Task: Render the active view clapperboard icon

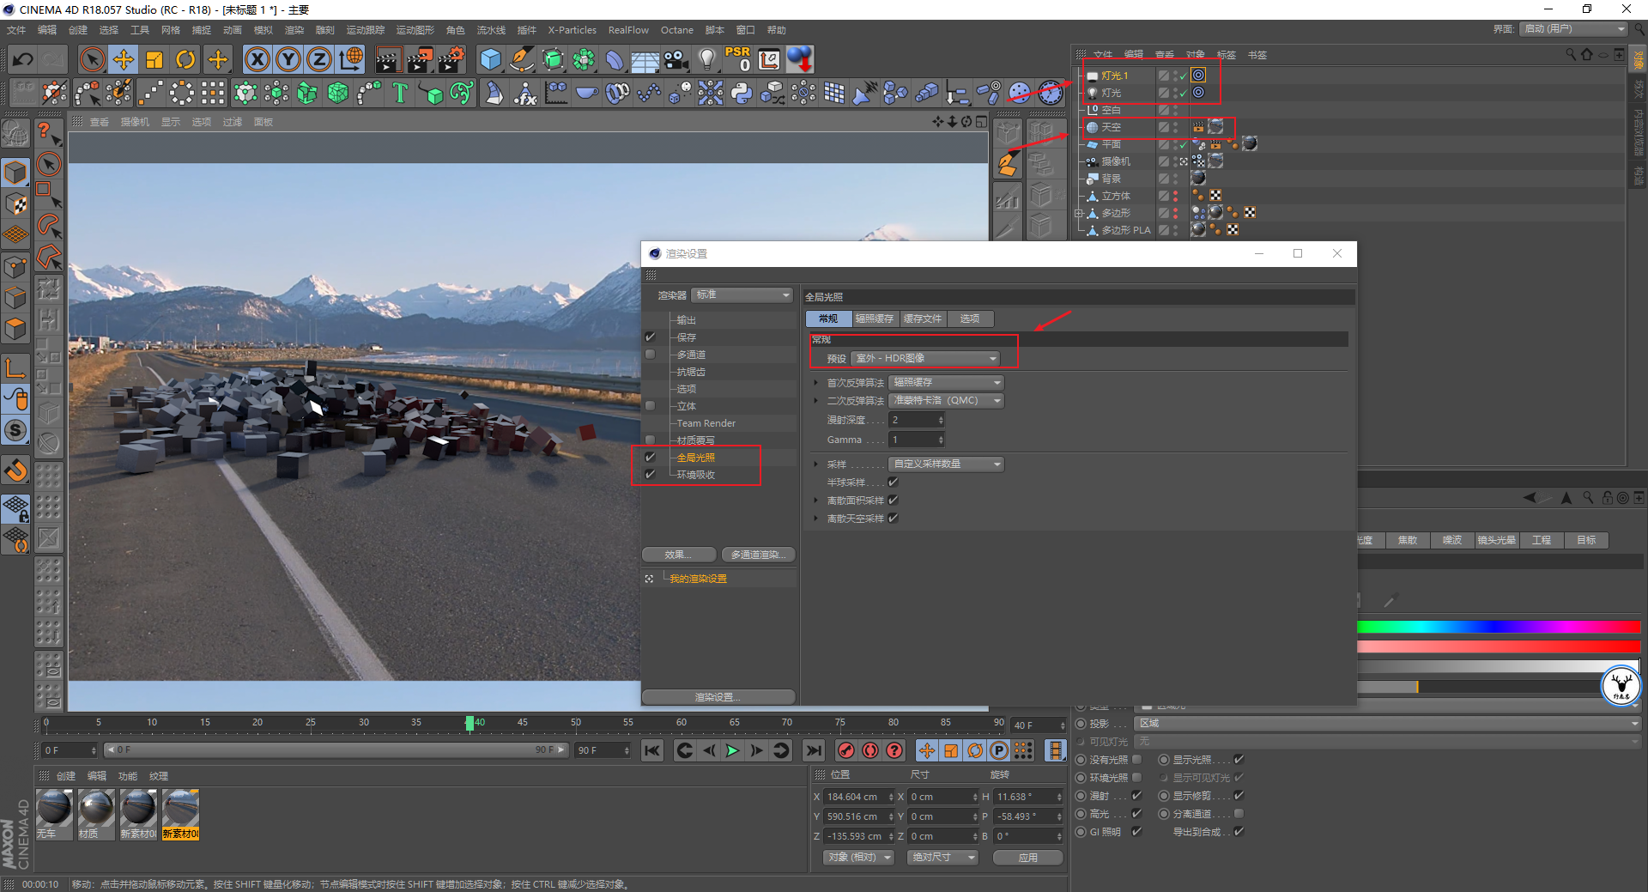Action: [x=388, y=59]
